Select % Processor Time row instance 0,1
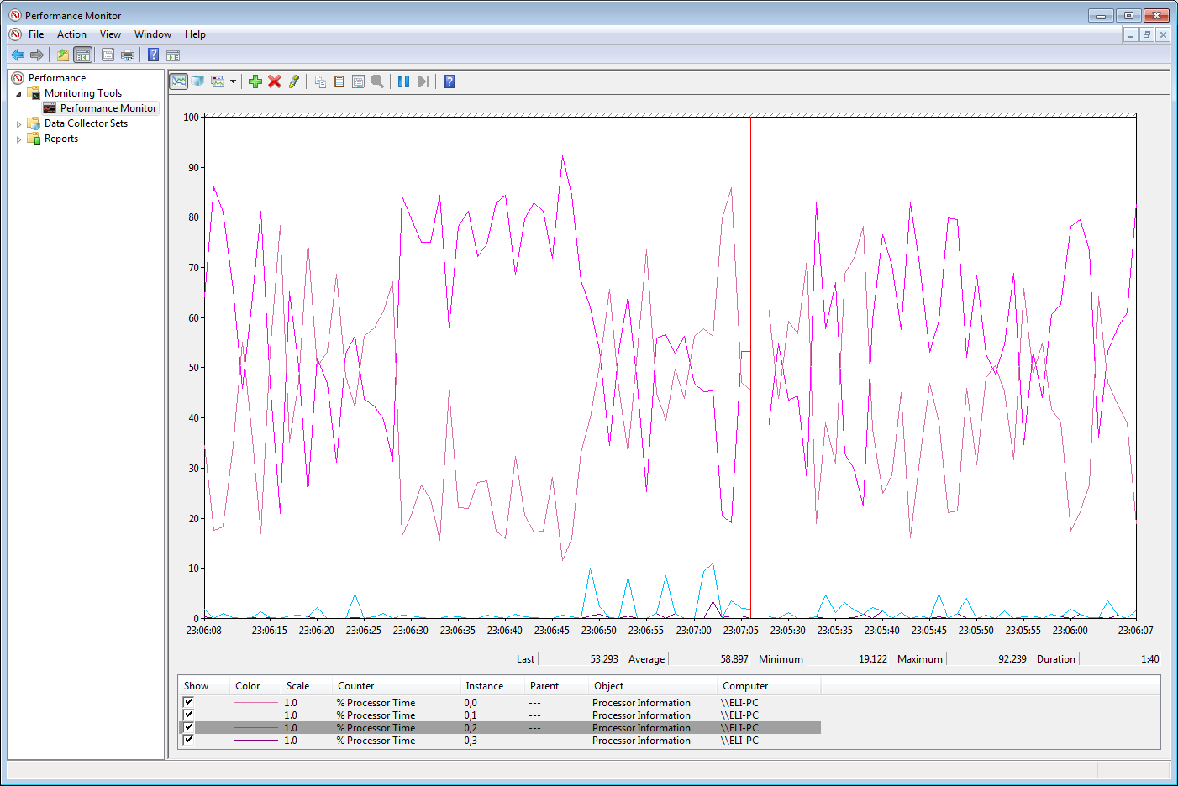The height and width of the screenshot is (786, 1178). (x=501, y=715)
